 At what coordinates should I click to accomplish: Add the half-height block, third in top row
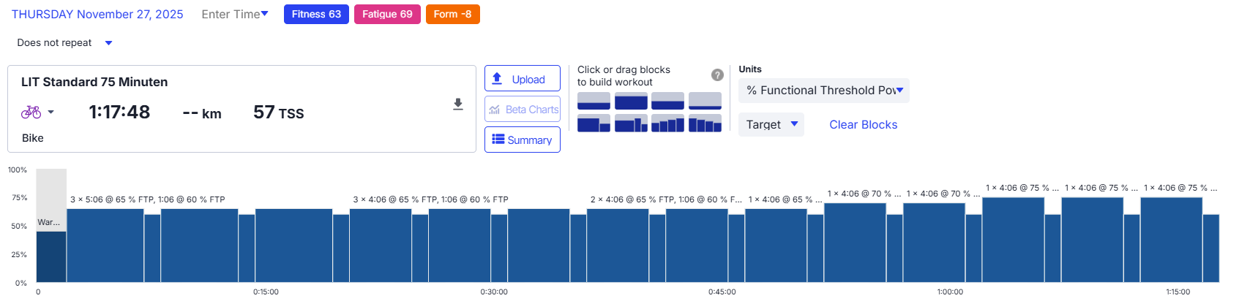pyautogui.click(x=667, y=101)
